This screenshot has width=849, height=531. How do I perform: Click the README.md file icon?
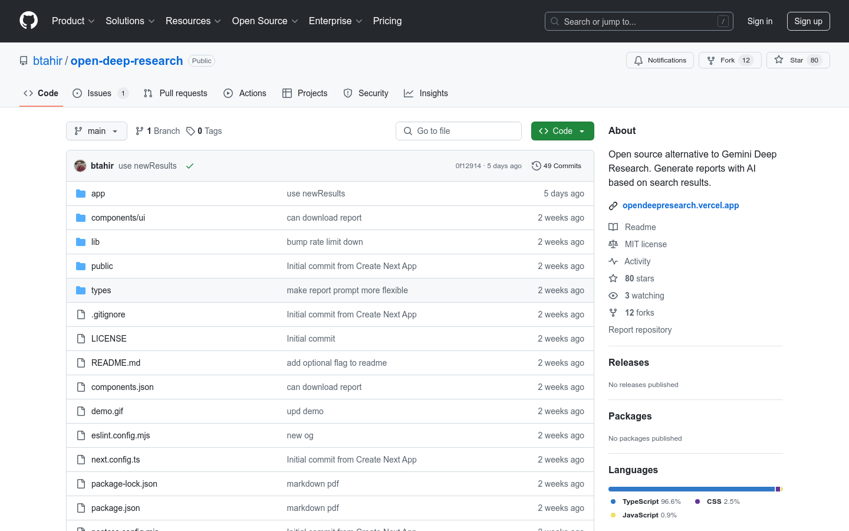tap(81, 363)
